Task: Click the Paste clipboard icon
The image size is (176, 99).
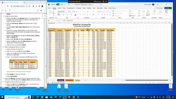Action: [x=50, y=12]
